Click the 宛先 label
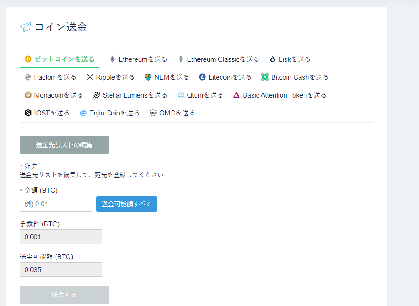This screenshot has width=419, height=306. pyautogui.click(x=31, y=166)
